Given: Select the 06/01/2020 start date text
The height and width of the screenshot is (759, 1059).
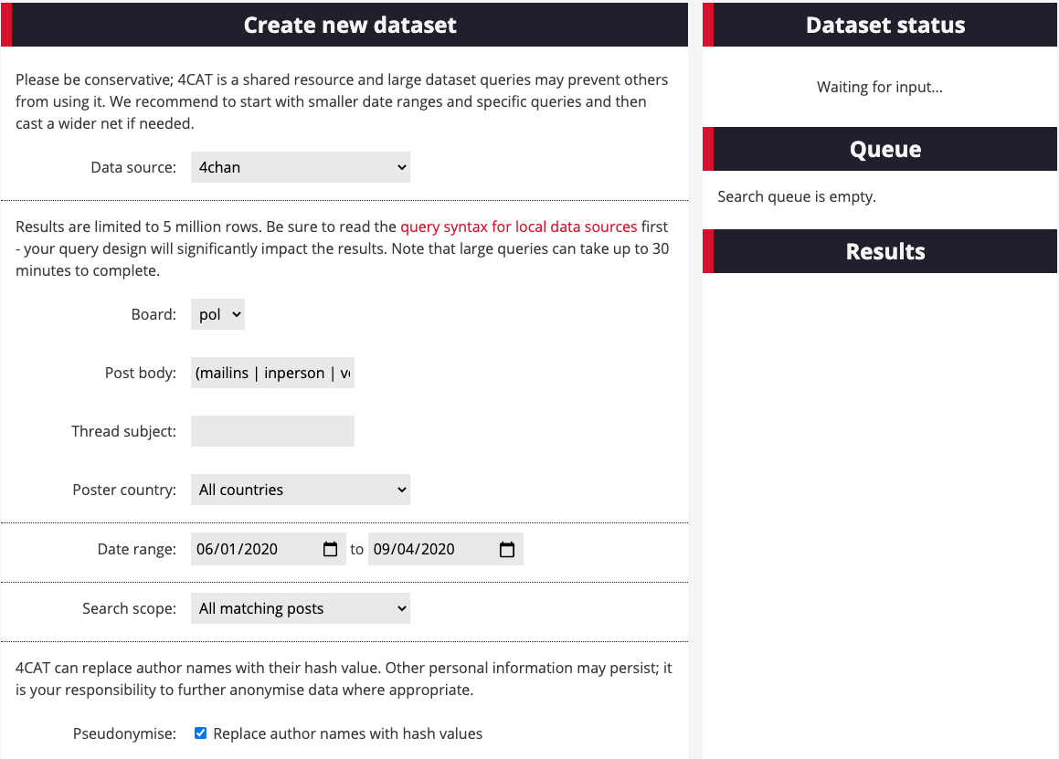Looking at the screenshot, I should [238, 549].
